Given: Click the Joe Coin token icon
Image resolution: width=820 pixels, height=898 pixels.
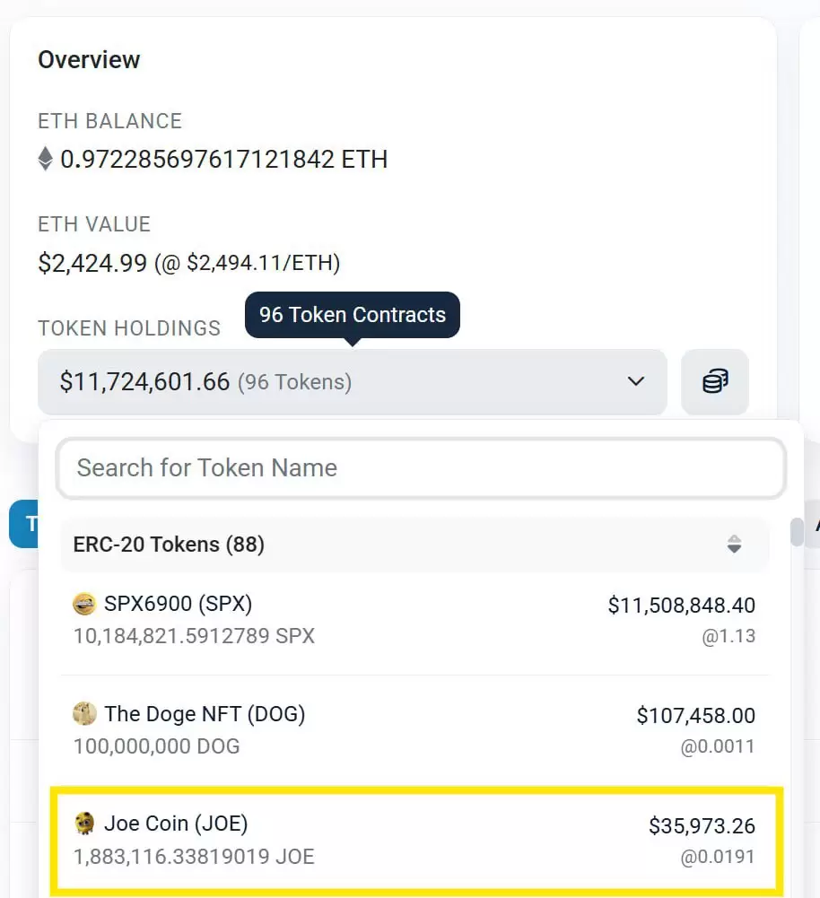Looking at the screenshot, I should tap(85, 824).
